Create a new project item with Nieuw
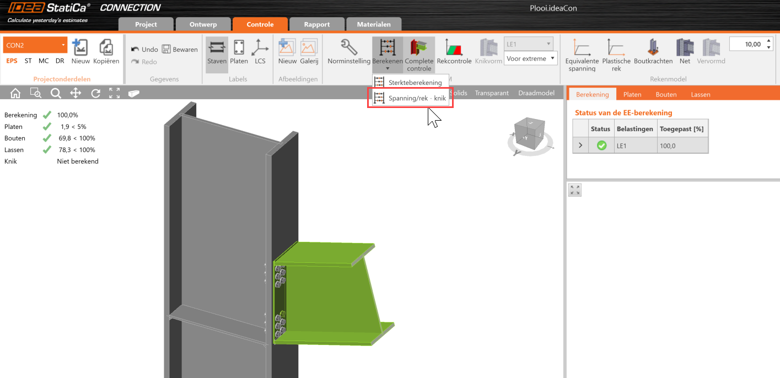The height and width of the screenshot is (378, 780). [x=80, y=48]
